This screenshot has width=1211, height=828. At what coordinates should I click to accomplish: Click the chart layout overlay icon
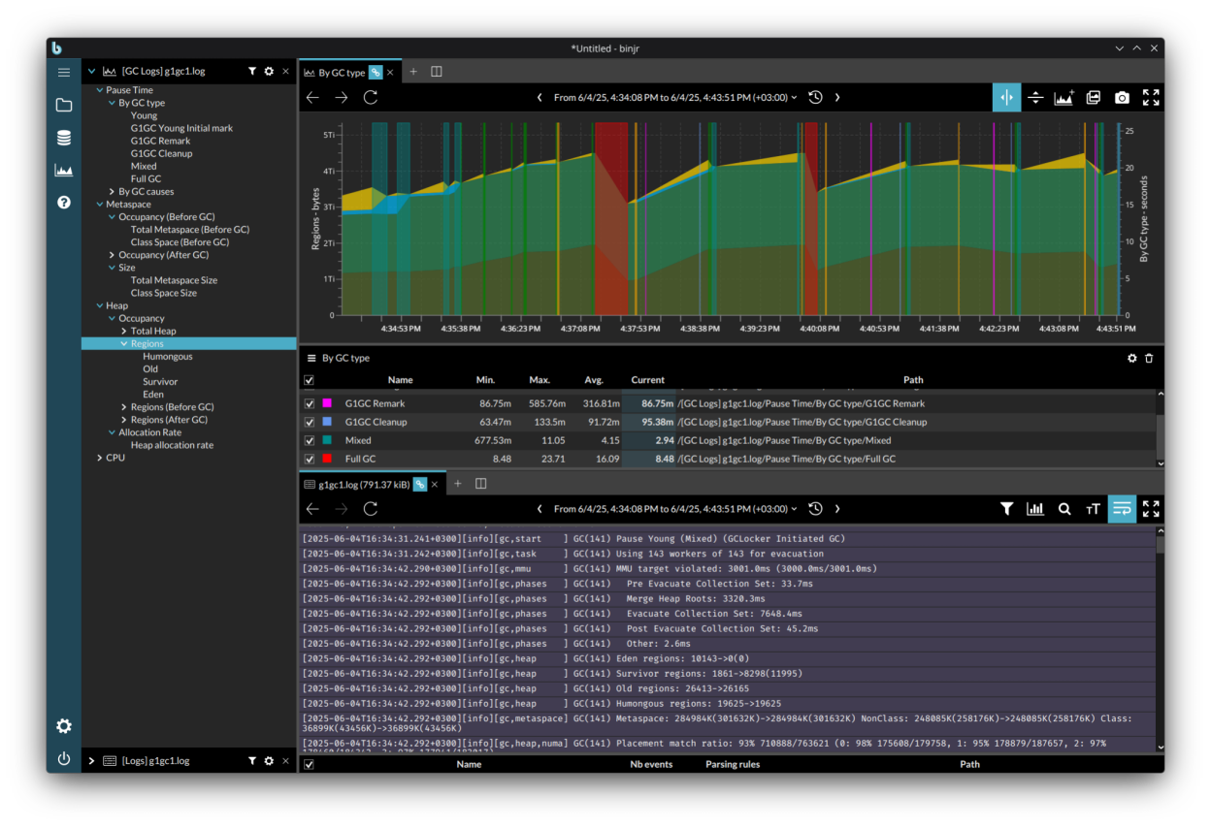[1094, 97]
